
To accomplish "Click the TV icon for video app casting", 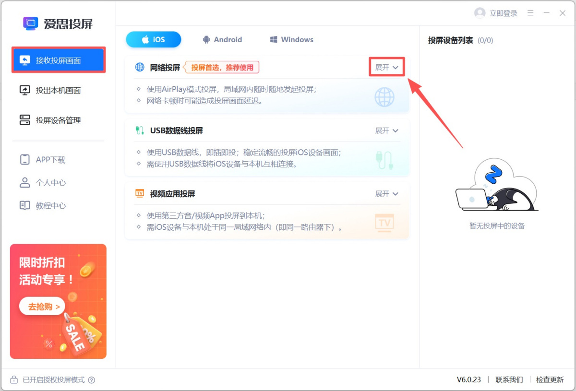I will (140, 194).
